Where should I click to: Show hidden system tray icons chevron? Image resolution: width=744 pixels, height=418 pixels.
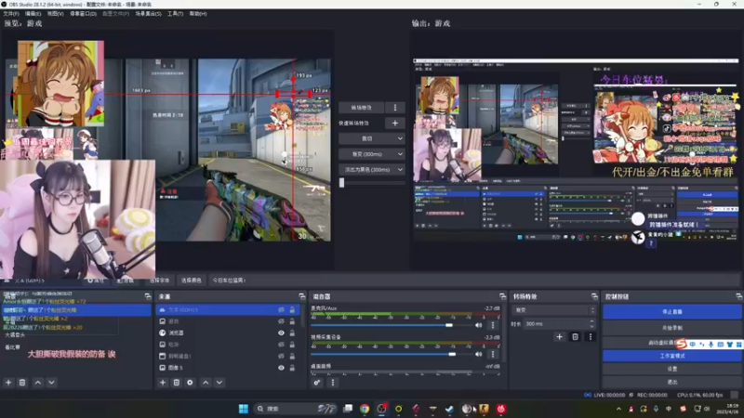[618, 409]
